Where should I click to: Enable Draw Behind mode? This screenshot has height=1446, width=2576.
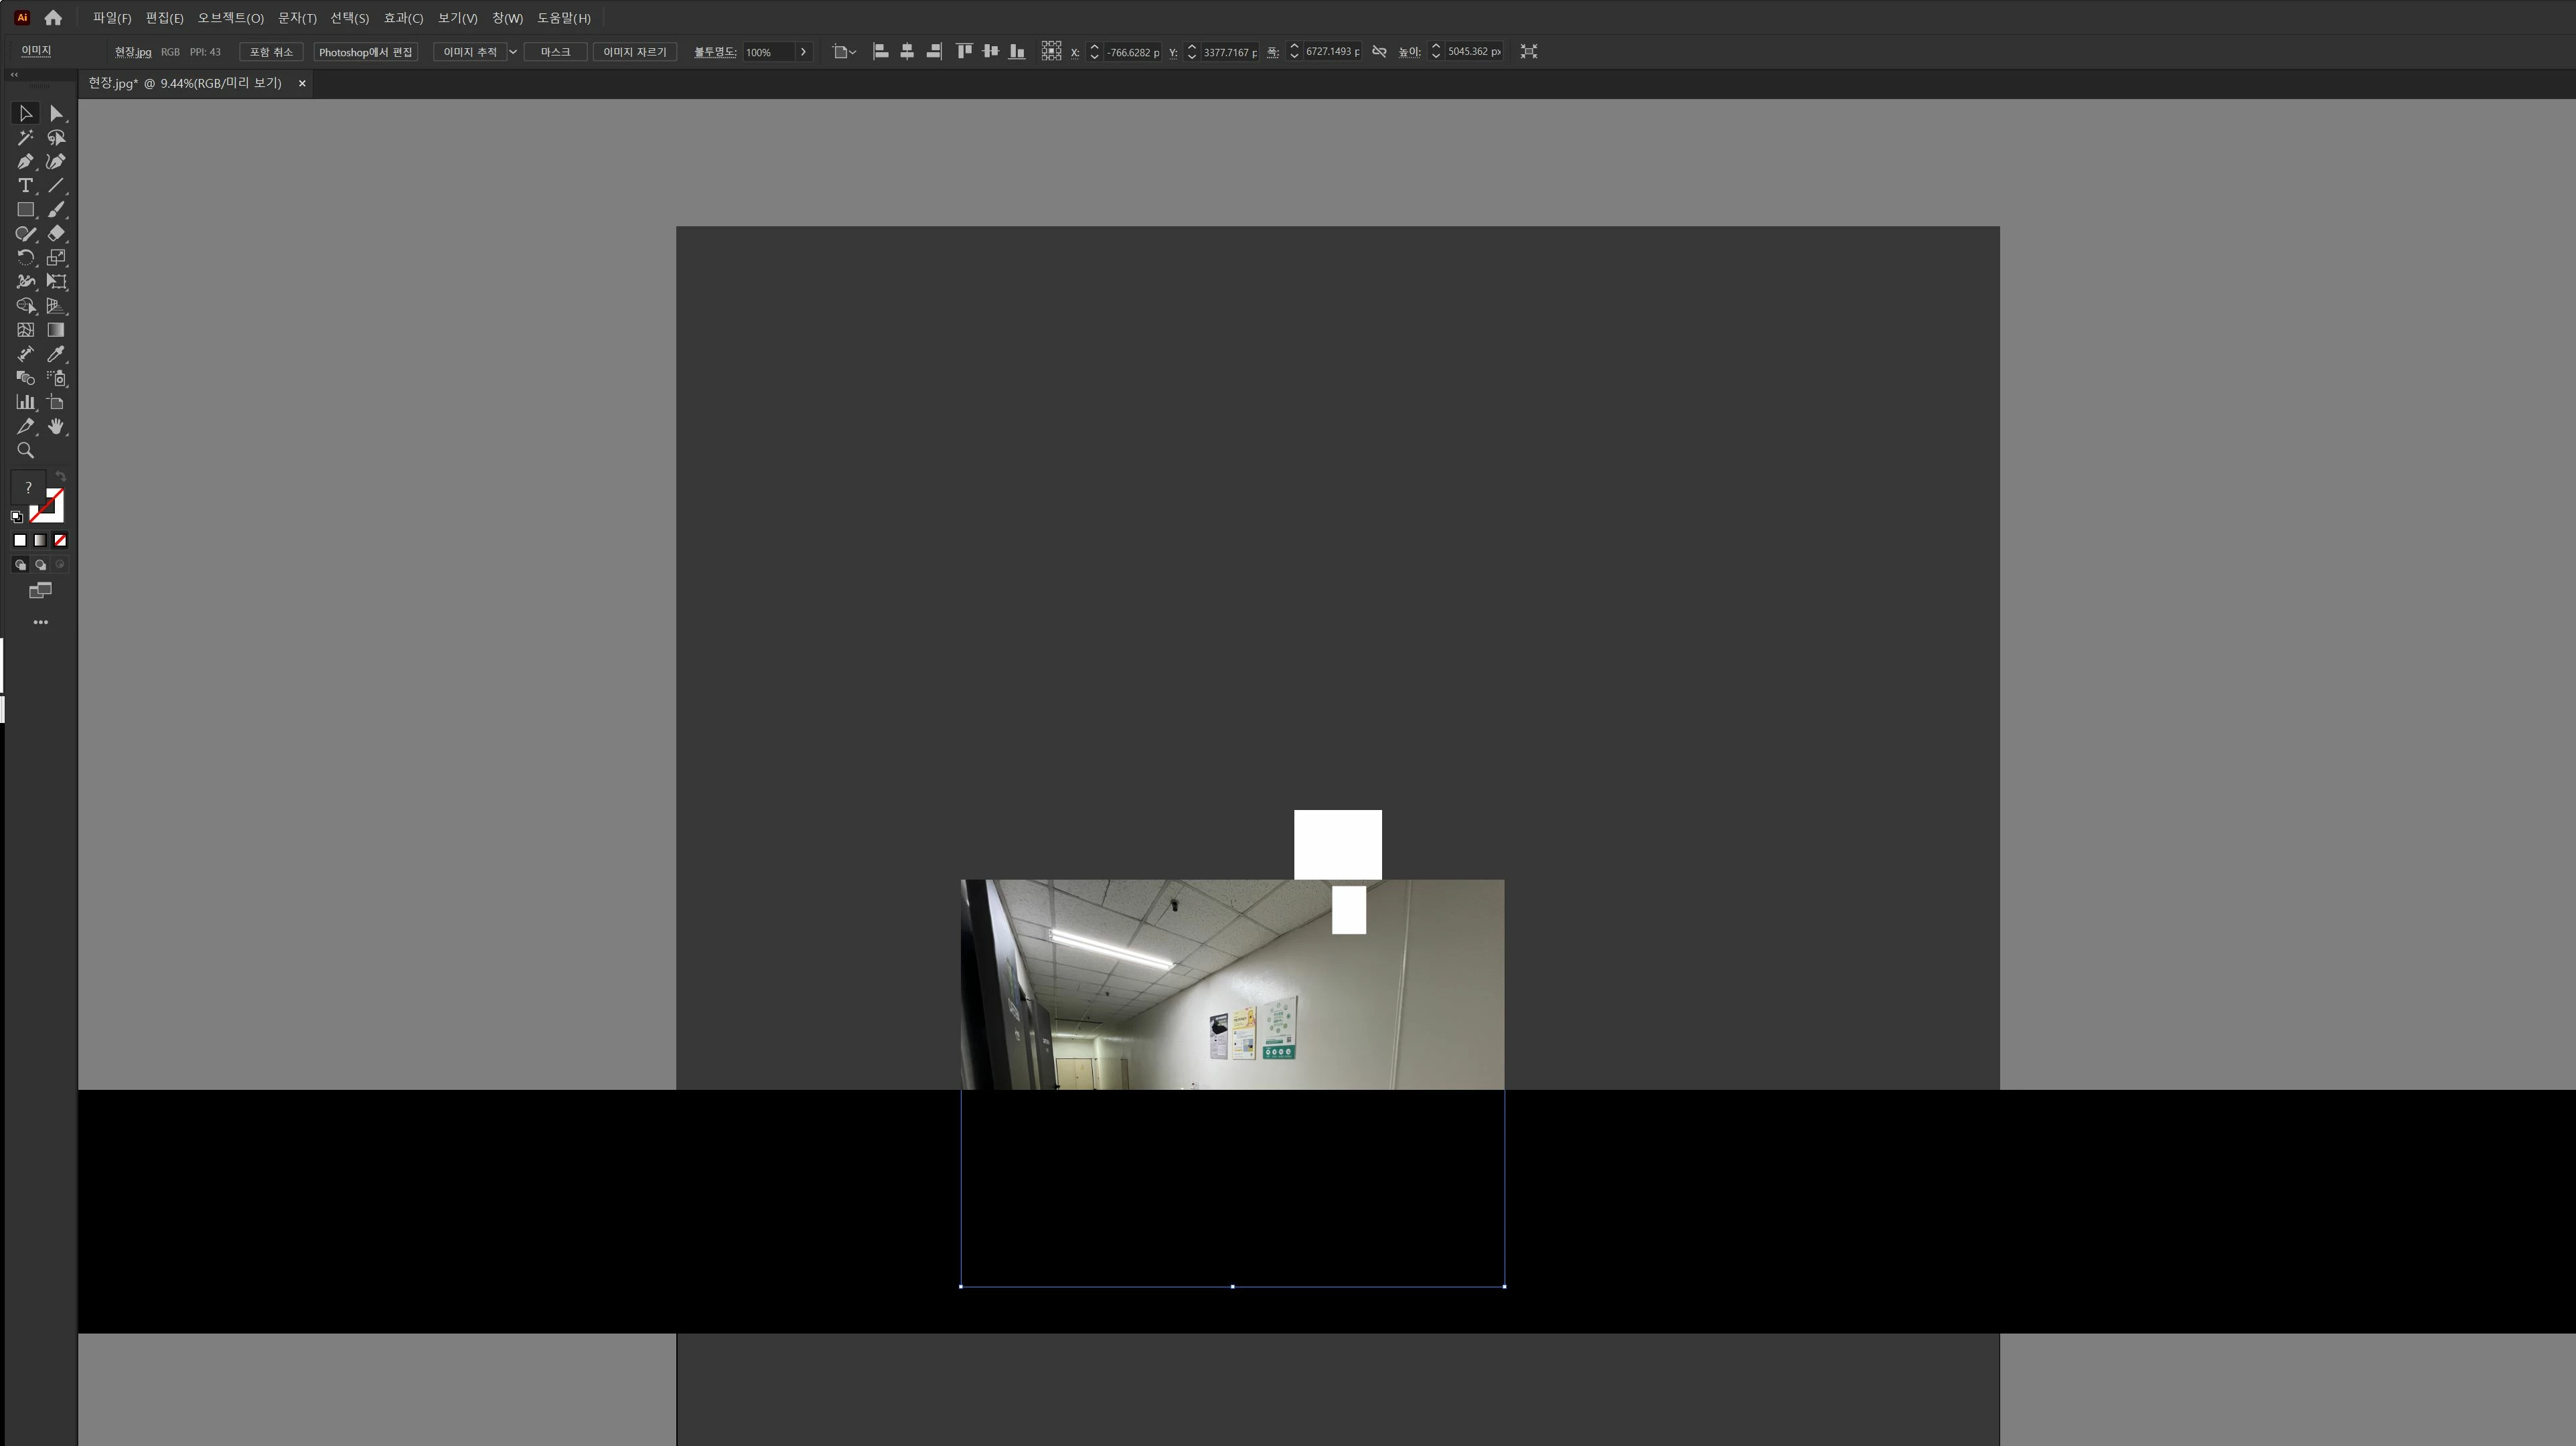(x=40, y=565)
